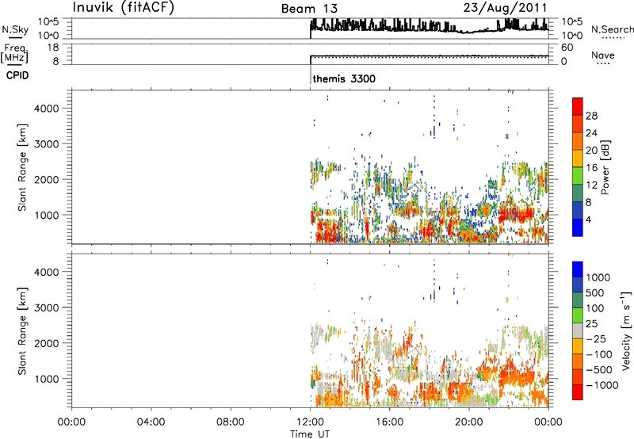The width and height of the screenshot is (634, 439).
Task: Select the Freq. [MHz] axis label
Action: [x=14, y=53]
